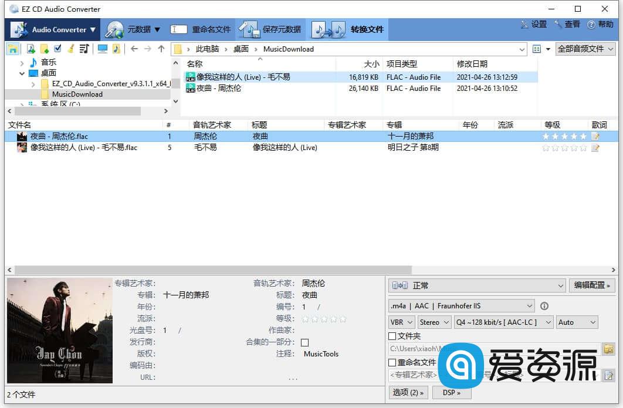Click the 设置 icon at top right
The height and width of the screenshot is (408, 623).
pyautogui.click(x=536, y=25)
